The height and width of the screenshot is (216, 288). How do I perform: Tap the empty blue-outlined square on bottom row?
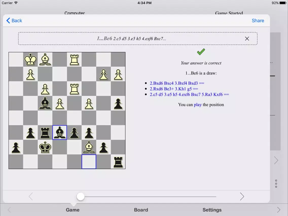(89, 162)
